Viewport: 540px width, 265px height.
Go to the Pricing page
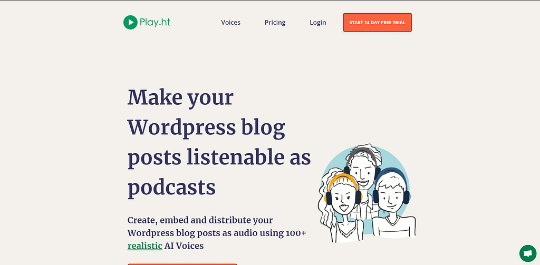tap(275, 22)
